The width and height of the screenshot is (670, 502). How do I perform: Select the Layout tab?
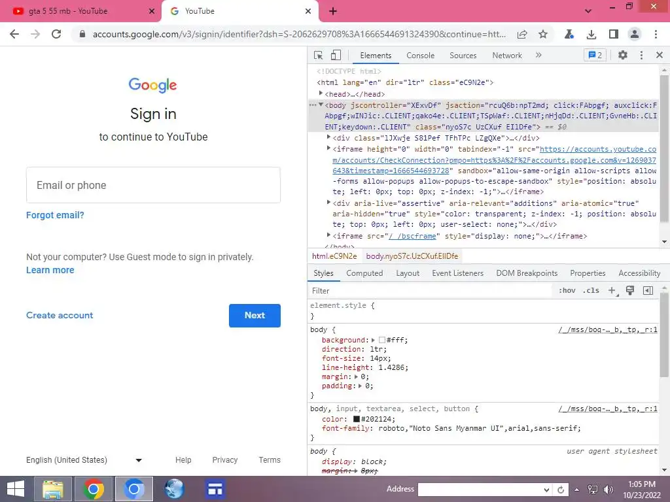408,273
